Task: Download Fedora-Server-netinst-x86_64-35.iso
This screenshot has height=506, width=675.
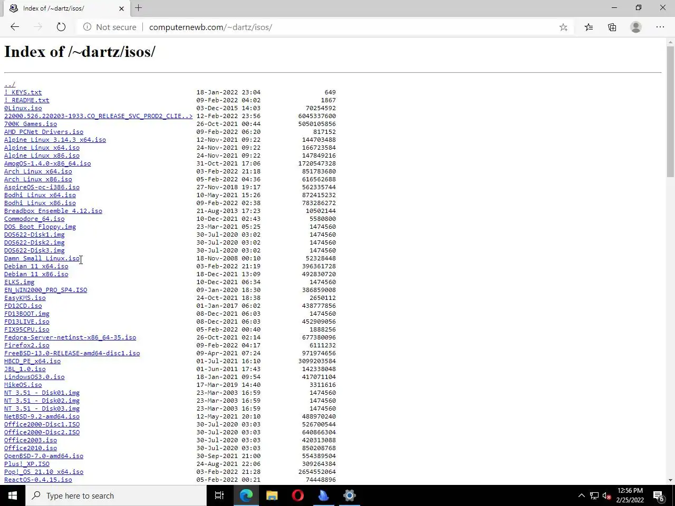Action: coord(70,337)
